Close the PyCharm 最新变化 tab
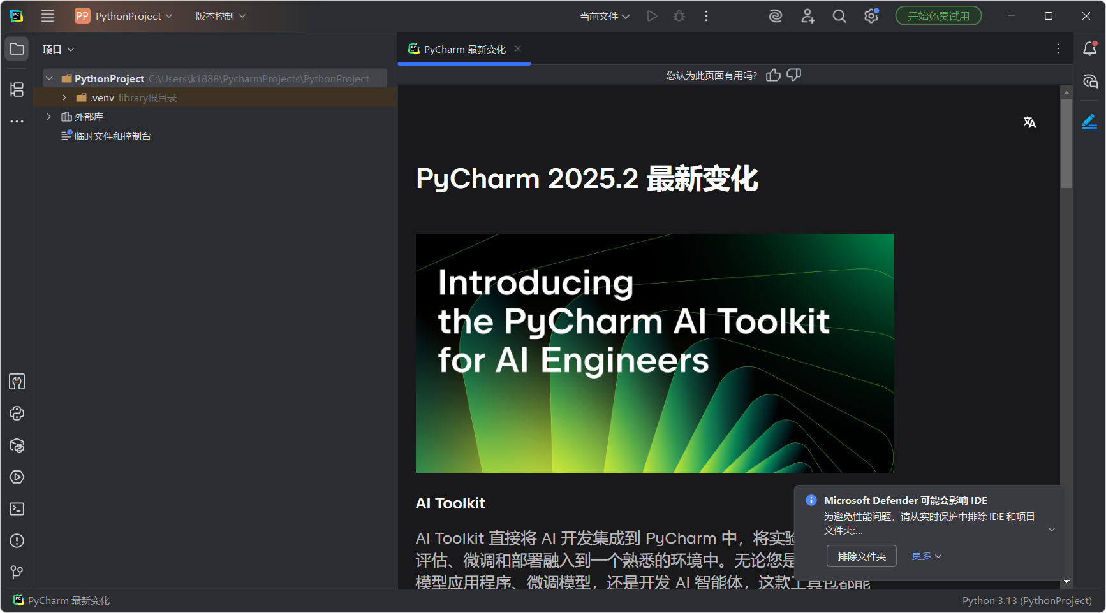 point(518,48)
